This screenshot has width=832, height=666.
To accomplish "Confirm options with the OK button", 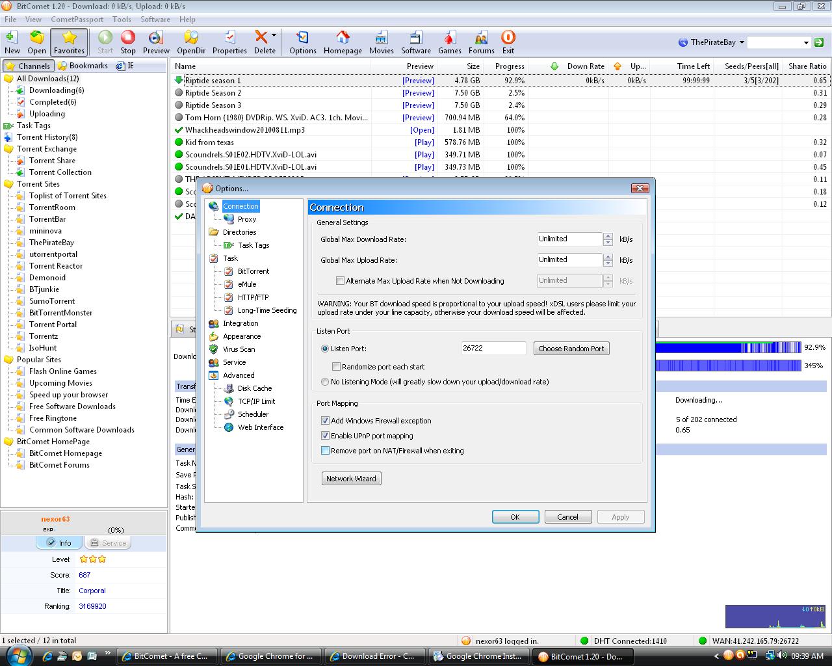I will click(515, 517).
